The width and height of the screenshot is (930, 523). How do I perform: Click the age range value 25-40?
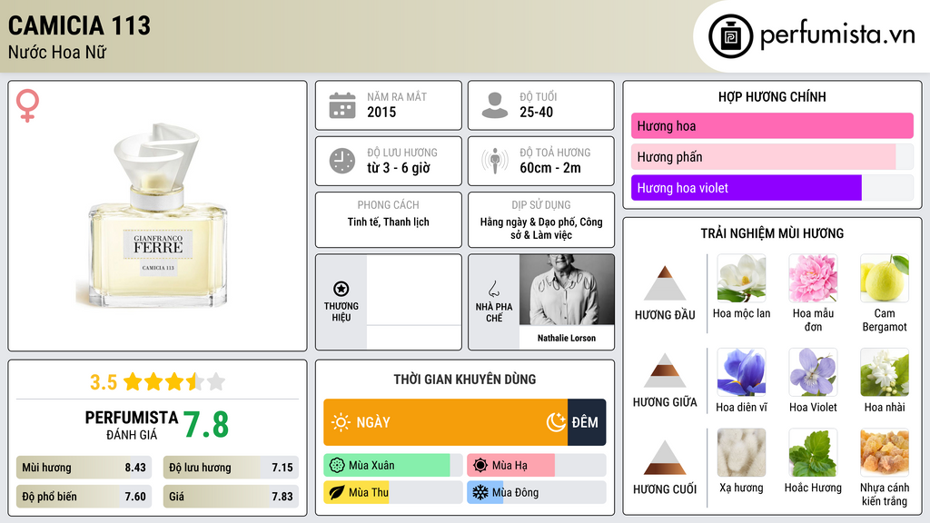tap(536, 112)
